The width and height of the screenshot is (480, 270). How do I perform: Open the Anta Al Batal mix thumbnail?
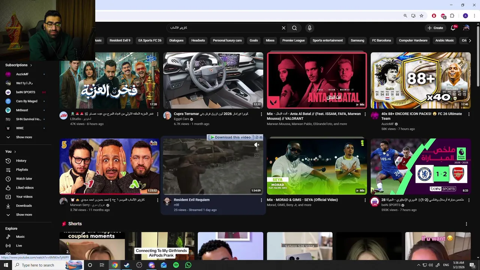tap(317, 80)
